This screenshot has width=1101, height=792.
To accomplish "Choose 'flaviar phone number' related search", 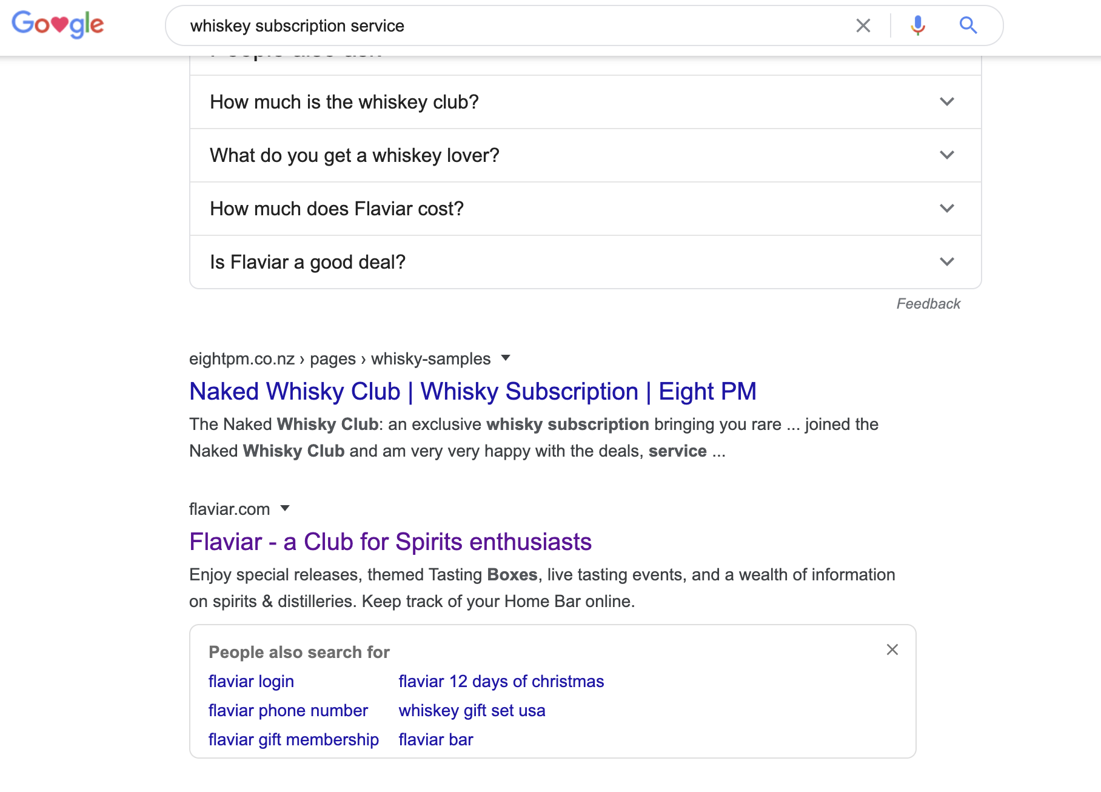I will [288, 711].
